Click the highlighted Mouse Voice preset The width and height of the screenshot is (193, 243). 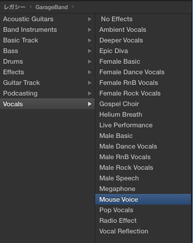143,200
